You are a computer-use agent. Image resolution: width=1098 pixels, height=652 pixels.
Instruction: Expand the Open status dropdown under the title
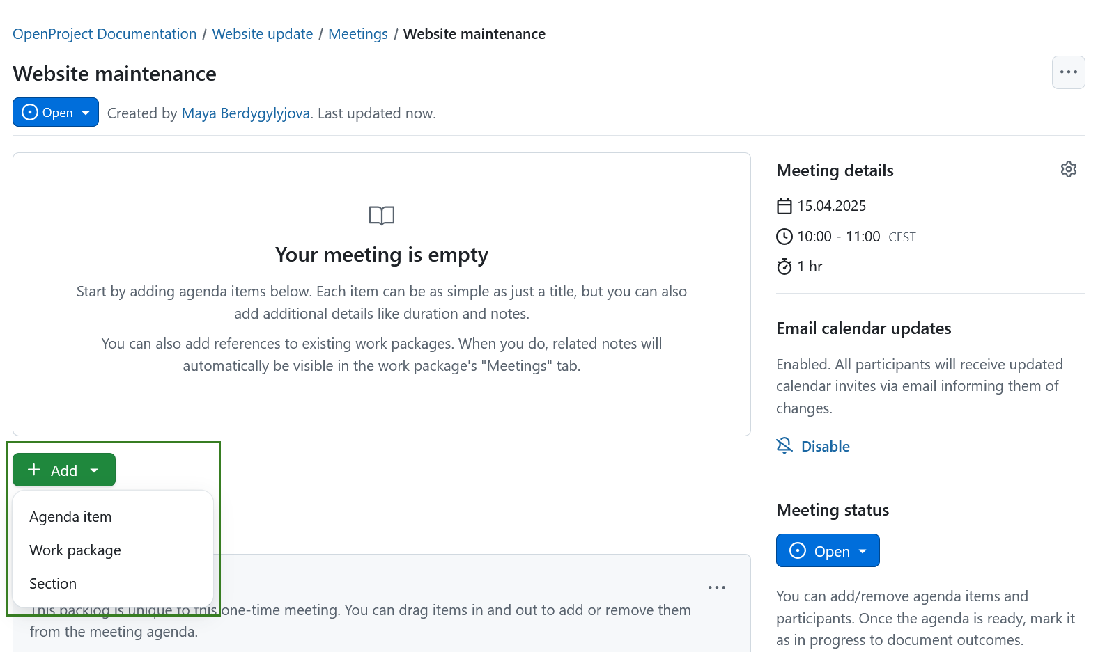56,113
